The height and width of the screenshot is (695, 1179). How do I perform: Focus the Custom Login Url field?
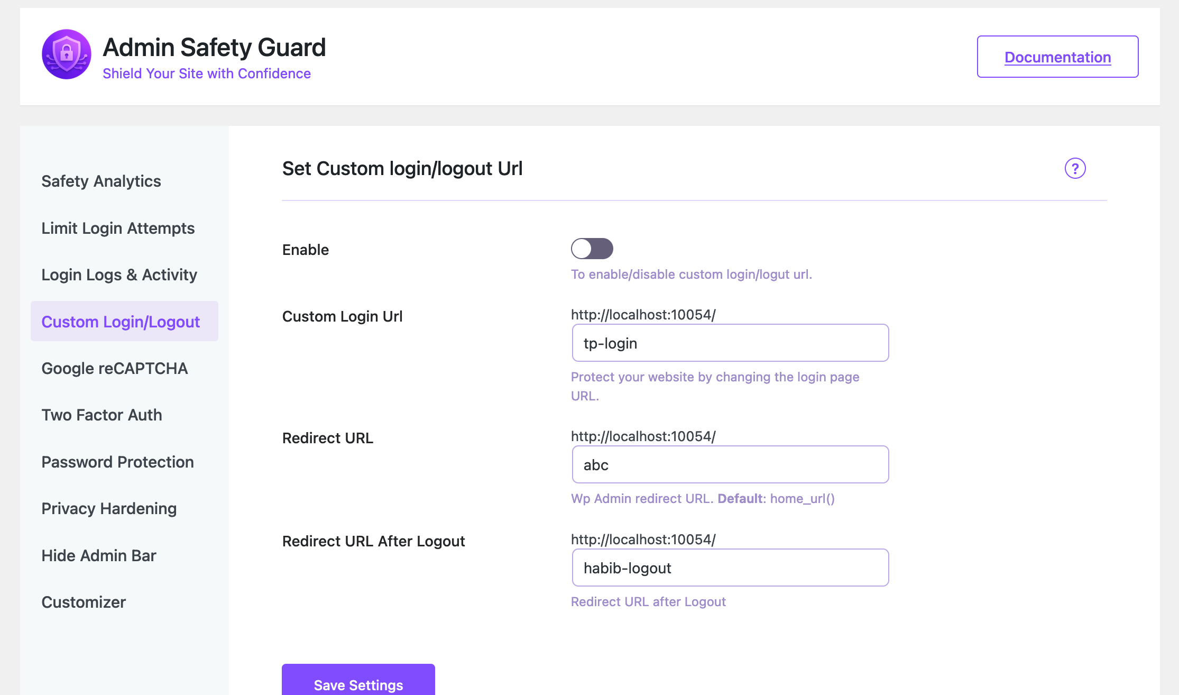coord(730,343)
